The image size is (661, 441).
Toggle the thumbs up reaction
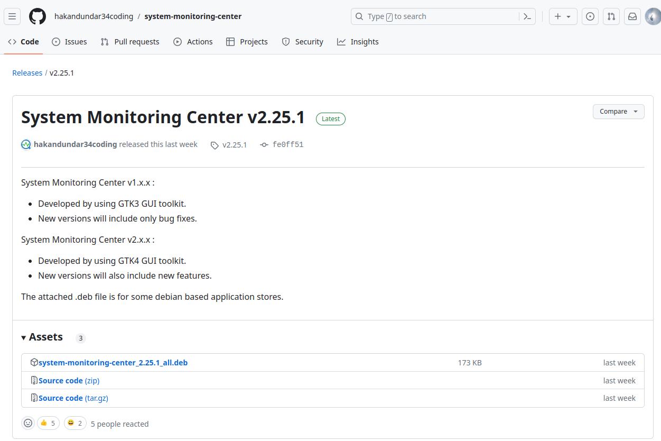click(48, 423)
